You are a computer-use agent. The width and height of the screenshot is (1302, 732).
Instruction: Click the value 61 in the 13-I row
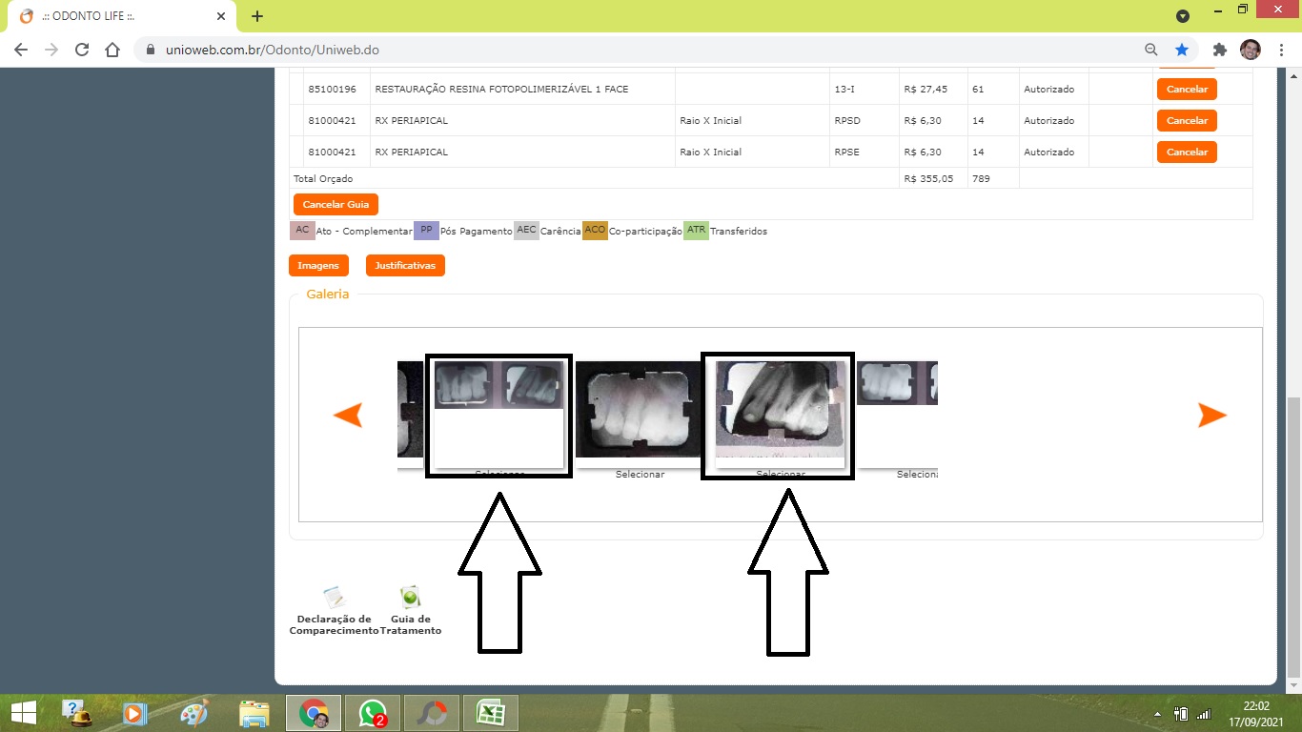click(x=978, y=90)
